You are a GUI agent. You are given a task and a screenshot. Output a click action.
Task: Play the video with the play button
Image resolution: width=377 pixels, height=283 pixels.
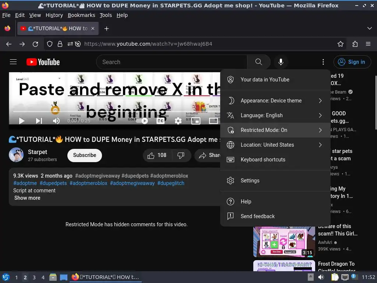pyautogui.click(x=22, y=120)
